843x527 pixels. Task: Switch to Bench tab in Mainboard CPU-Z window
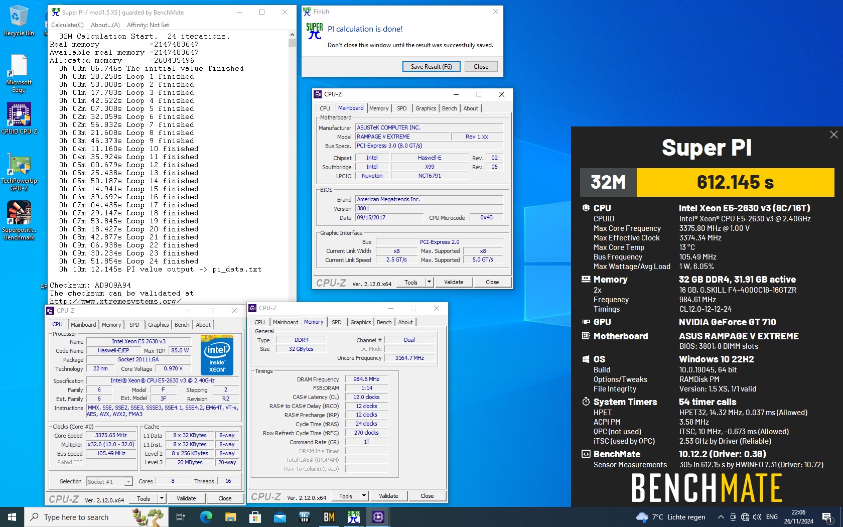pyautogui.click(x=449, y=108)
